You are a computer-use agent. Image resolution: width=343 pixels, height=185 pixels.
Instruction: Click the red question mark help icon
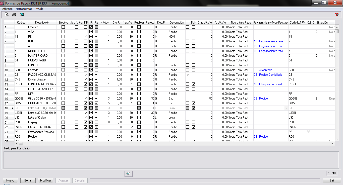[x=337, y=15]
